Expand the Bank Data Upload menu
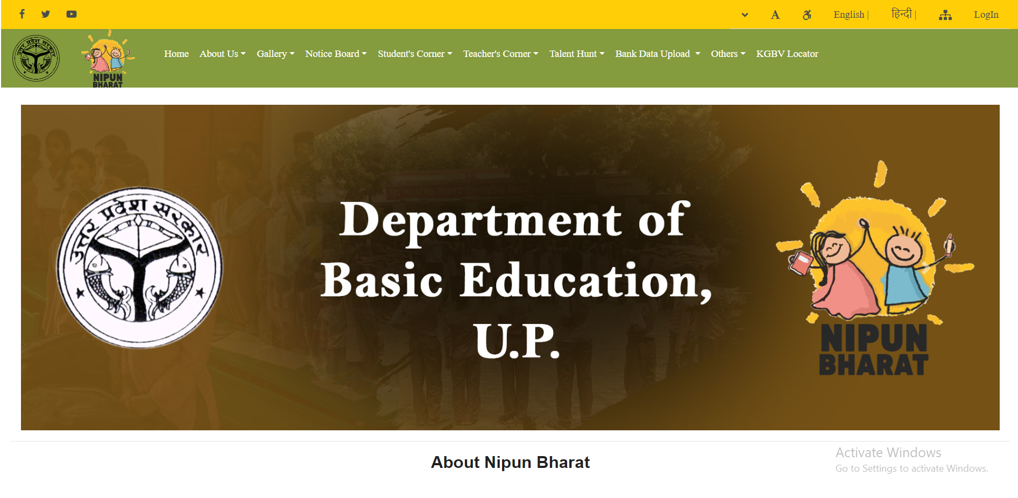 (x=657, y=54)
